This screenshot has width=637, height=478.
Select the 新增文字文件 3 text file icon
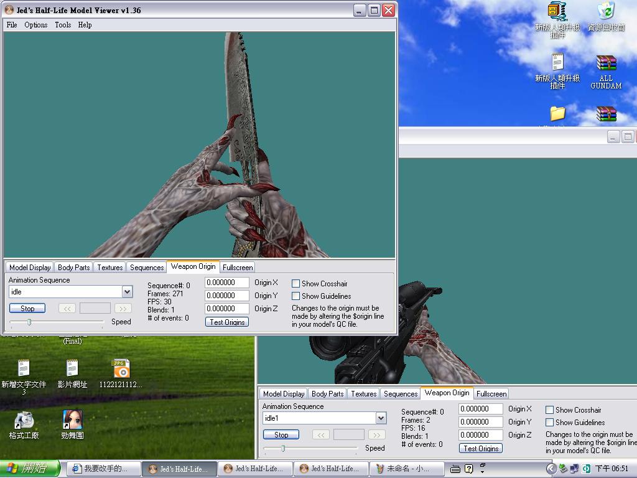(24, 368)
